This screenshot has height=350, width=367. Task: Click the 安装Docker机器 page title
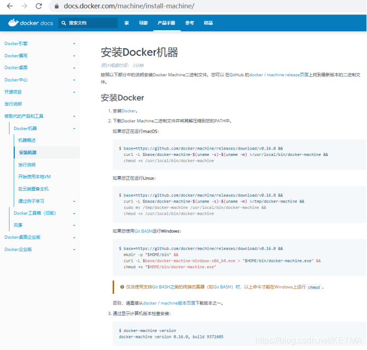tap(139, 52)
